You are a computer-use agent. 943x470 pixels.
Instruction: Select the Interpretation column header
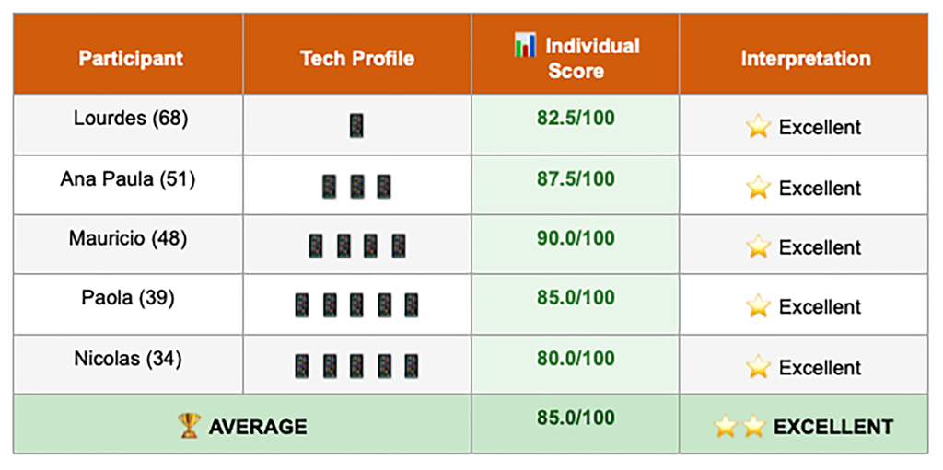point(804,54)
